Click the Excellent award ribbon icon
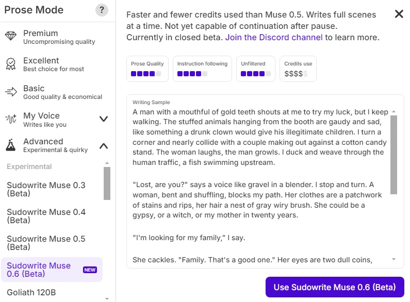410x302 pixels. (x=11, y=64)
